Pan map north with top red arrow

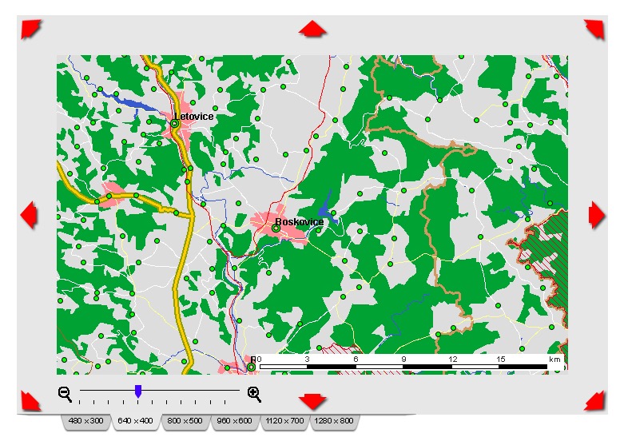312,29
